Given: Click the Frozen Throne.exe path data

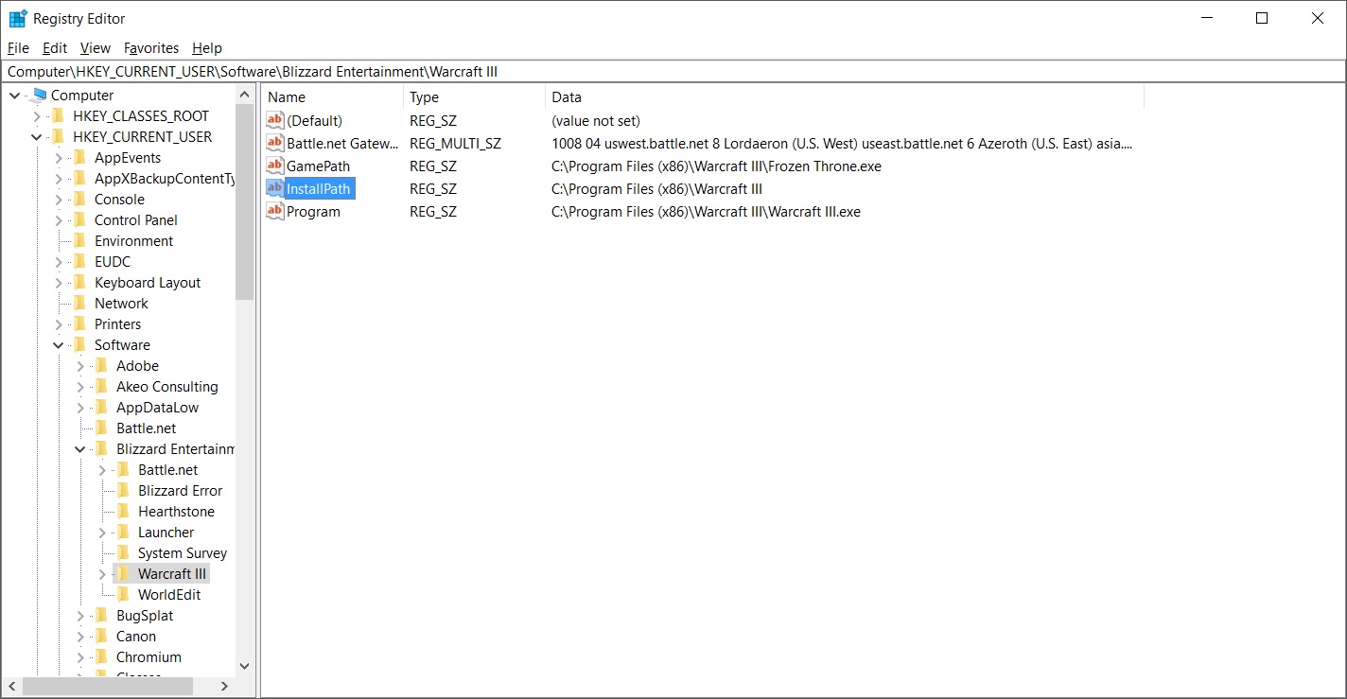Looking at the screenshot, I should coord(716,166).
